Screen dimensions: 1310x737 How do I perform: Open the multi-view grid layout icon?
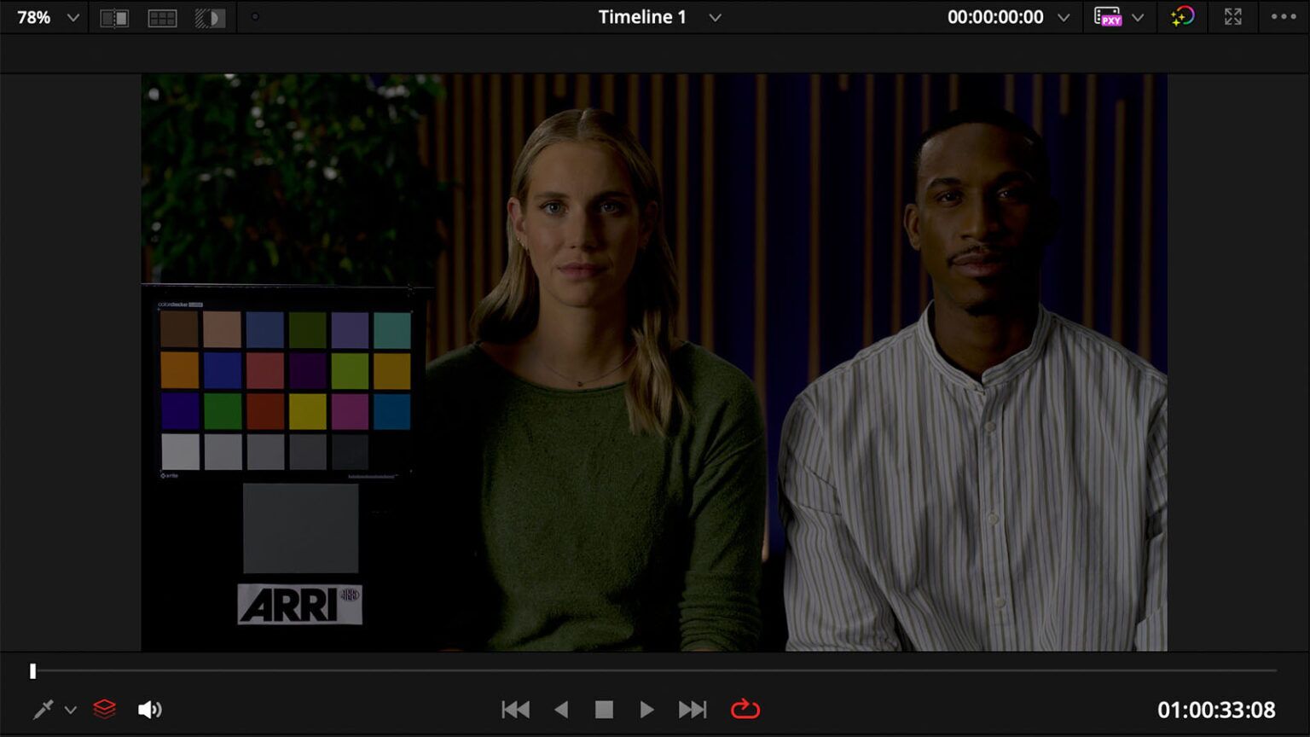click(162, 17)
